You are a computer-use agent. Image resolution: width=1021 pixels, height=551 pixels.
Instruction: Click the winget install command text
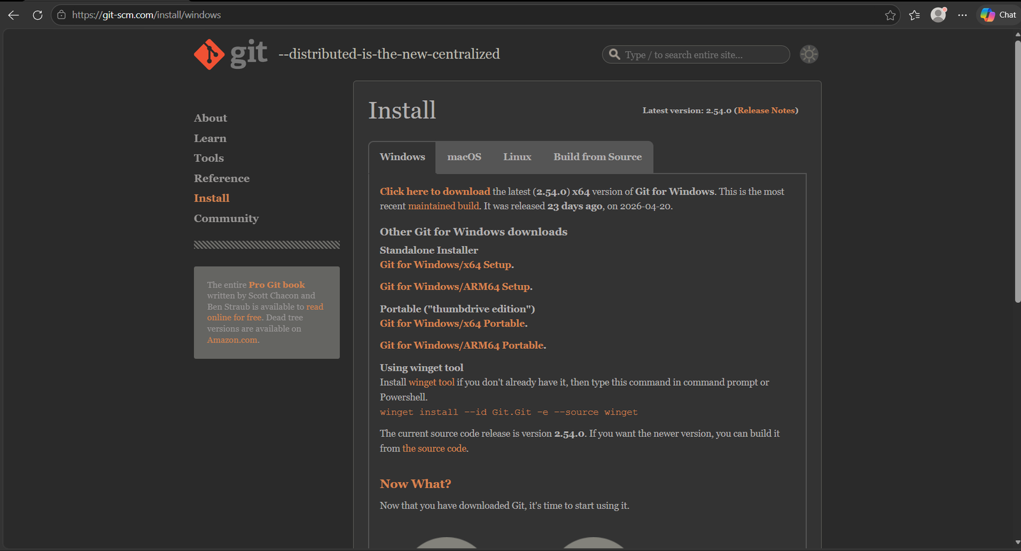click(509, 413)
